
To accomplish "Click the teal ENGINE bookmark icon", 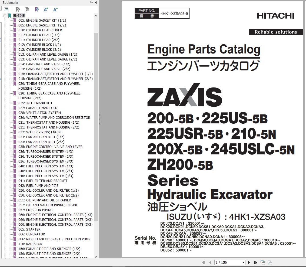I will pyautogui.click(x=9, y=16).
